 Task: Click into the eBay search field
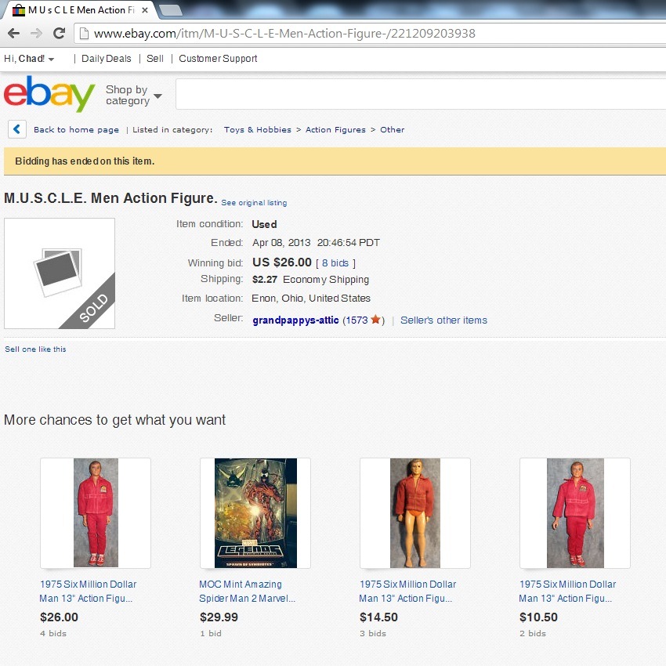(421, 94)
